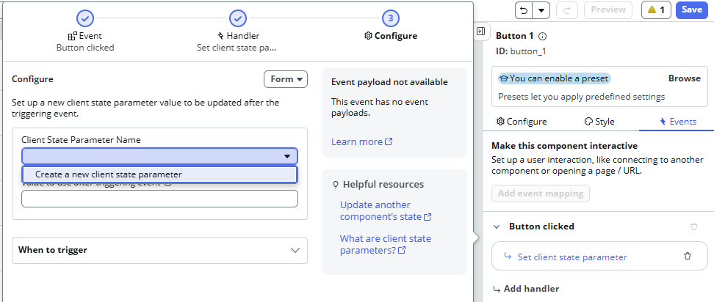Open the warning indicator with 1 issue
Screen dimensions: 714x302
[x=655, y=10]
